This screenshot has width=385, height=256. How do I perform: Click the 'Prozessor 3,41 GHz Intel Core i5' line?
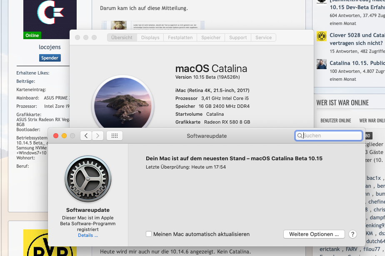pos(212,98)
